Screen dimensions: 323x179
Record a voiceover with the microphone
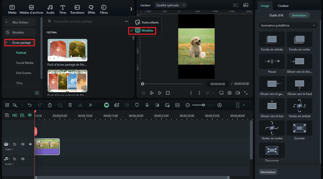[147, 105]
